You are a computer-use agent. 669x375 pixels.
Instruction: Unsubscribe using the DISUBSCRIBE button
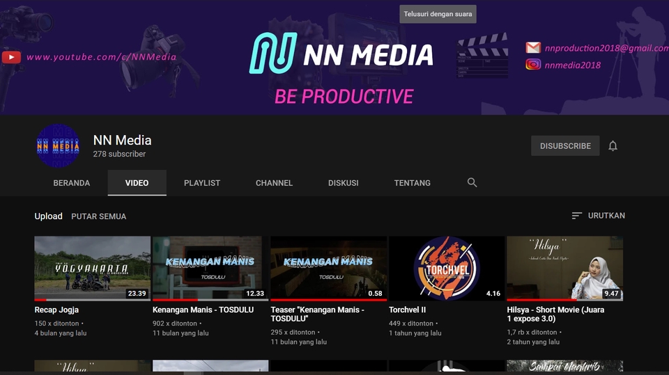pos(565,145)
